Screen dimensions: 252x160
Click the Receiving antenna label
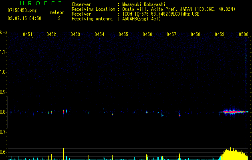(x=92, y=19)
